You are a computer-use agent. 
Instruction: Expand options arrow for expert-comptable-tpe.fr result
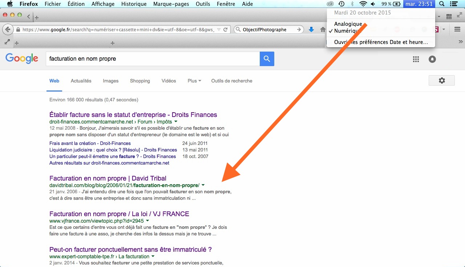click(153, 256)
